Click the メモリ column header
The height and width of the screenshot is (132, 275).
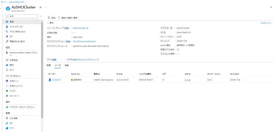[187, 74]
